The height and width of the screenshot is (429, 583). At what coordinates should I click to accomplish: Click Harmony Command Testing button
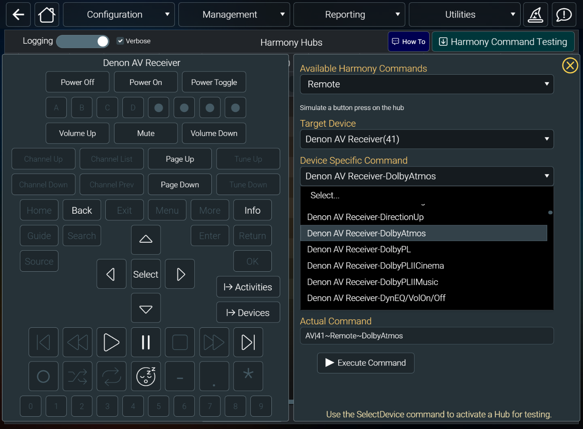[x=503, y=42]
